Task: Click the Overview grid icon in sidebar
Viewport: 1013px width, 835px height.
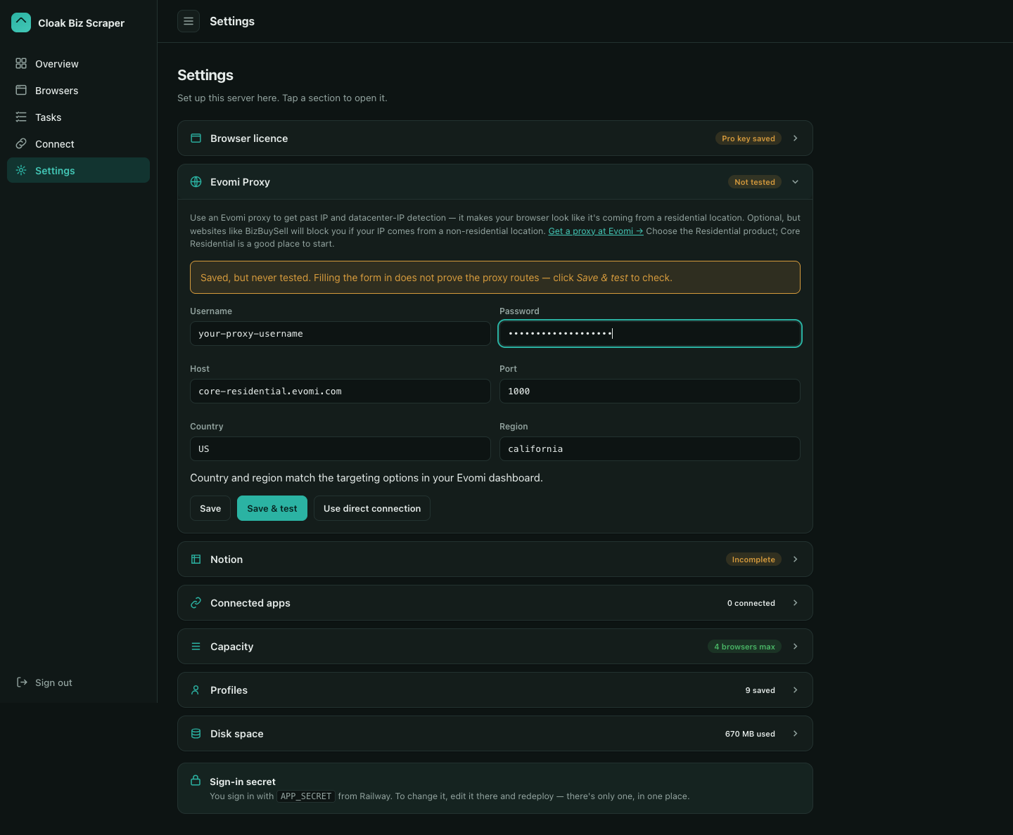Action: click(21, 63)
